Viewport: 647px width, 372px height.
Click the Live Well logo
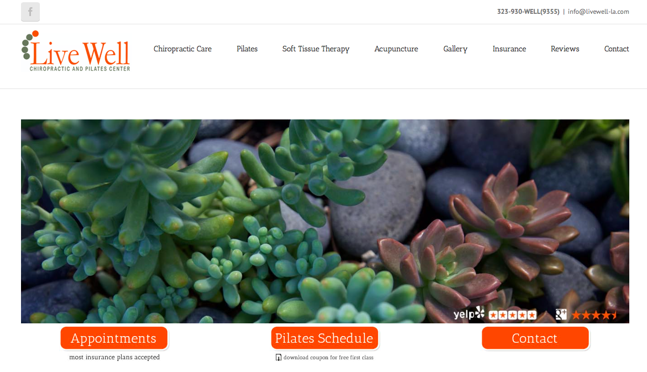pos(76,51)
